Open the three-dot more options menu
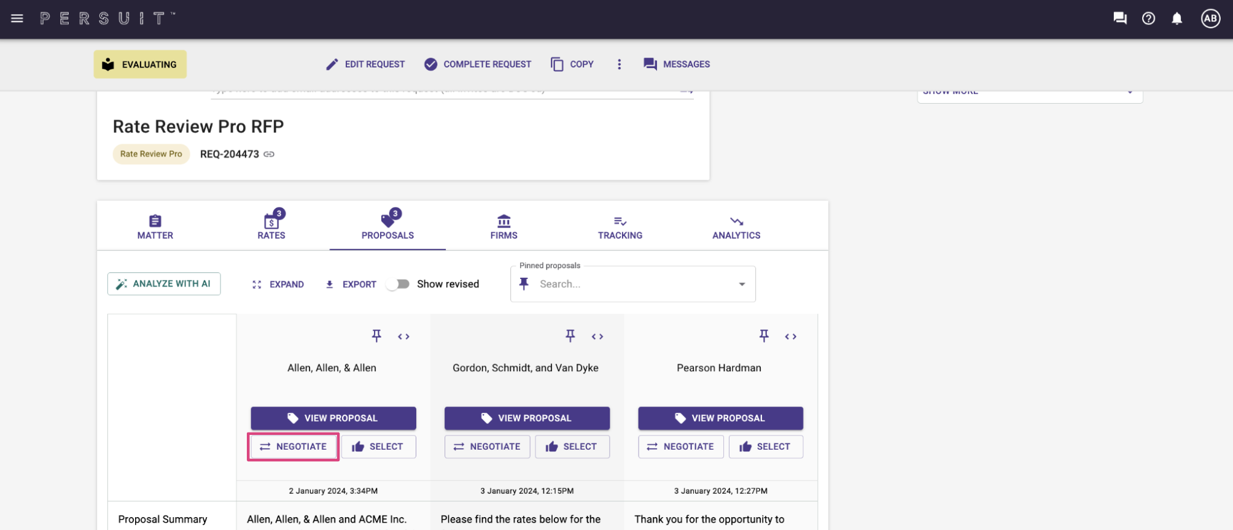The width and height of the screenshot is (1233, 530). [619, 64]
